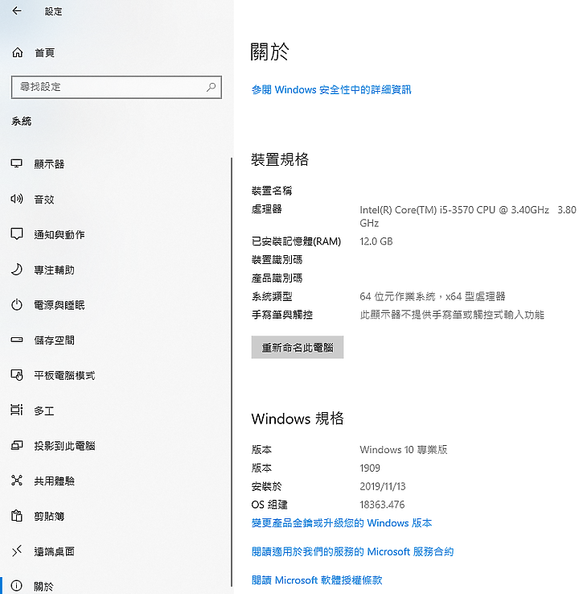The height and width of the screenshot is (594, 579).
Task: Click the 系統類型 label
Action: 272,296
